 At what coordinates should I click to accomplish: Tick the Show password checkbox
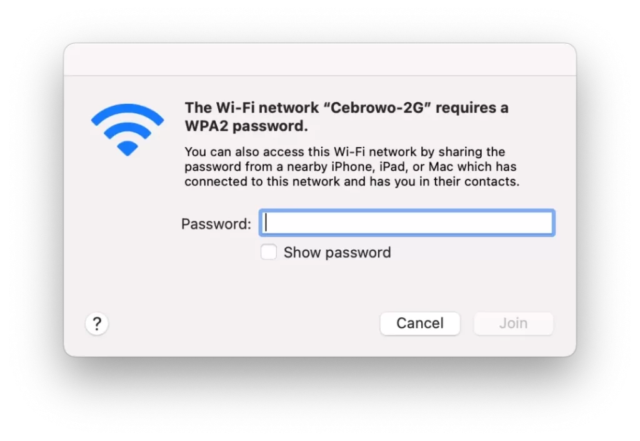269,252
